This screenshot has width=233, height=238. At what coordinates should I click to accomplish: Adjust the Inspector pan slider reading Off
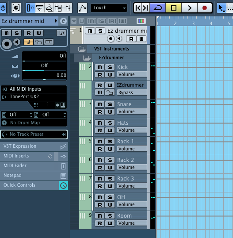(45, 66)
